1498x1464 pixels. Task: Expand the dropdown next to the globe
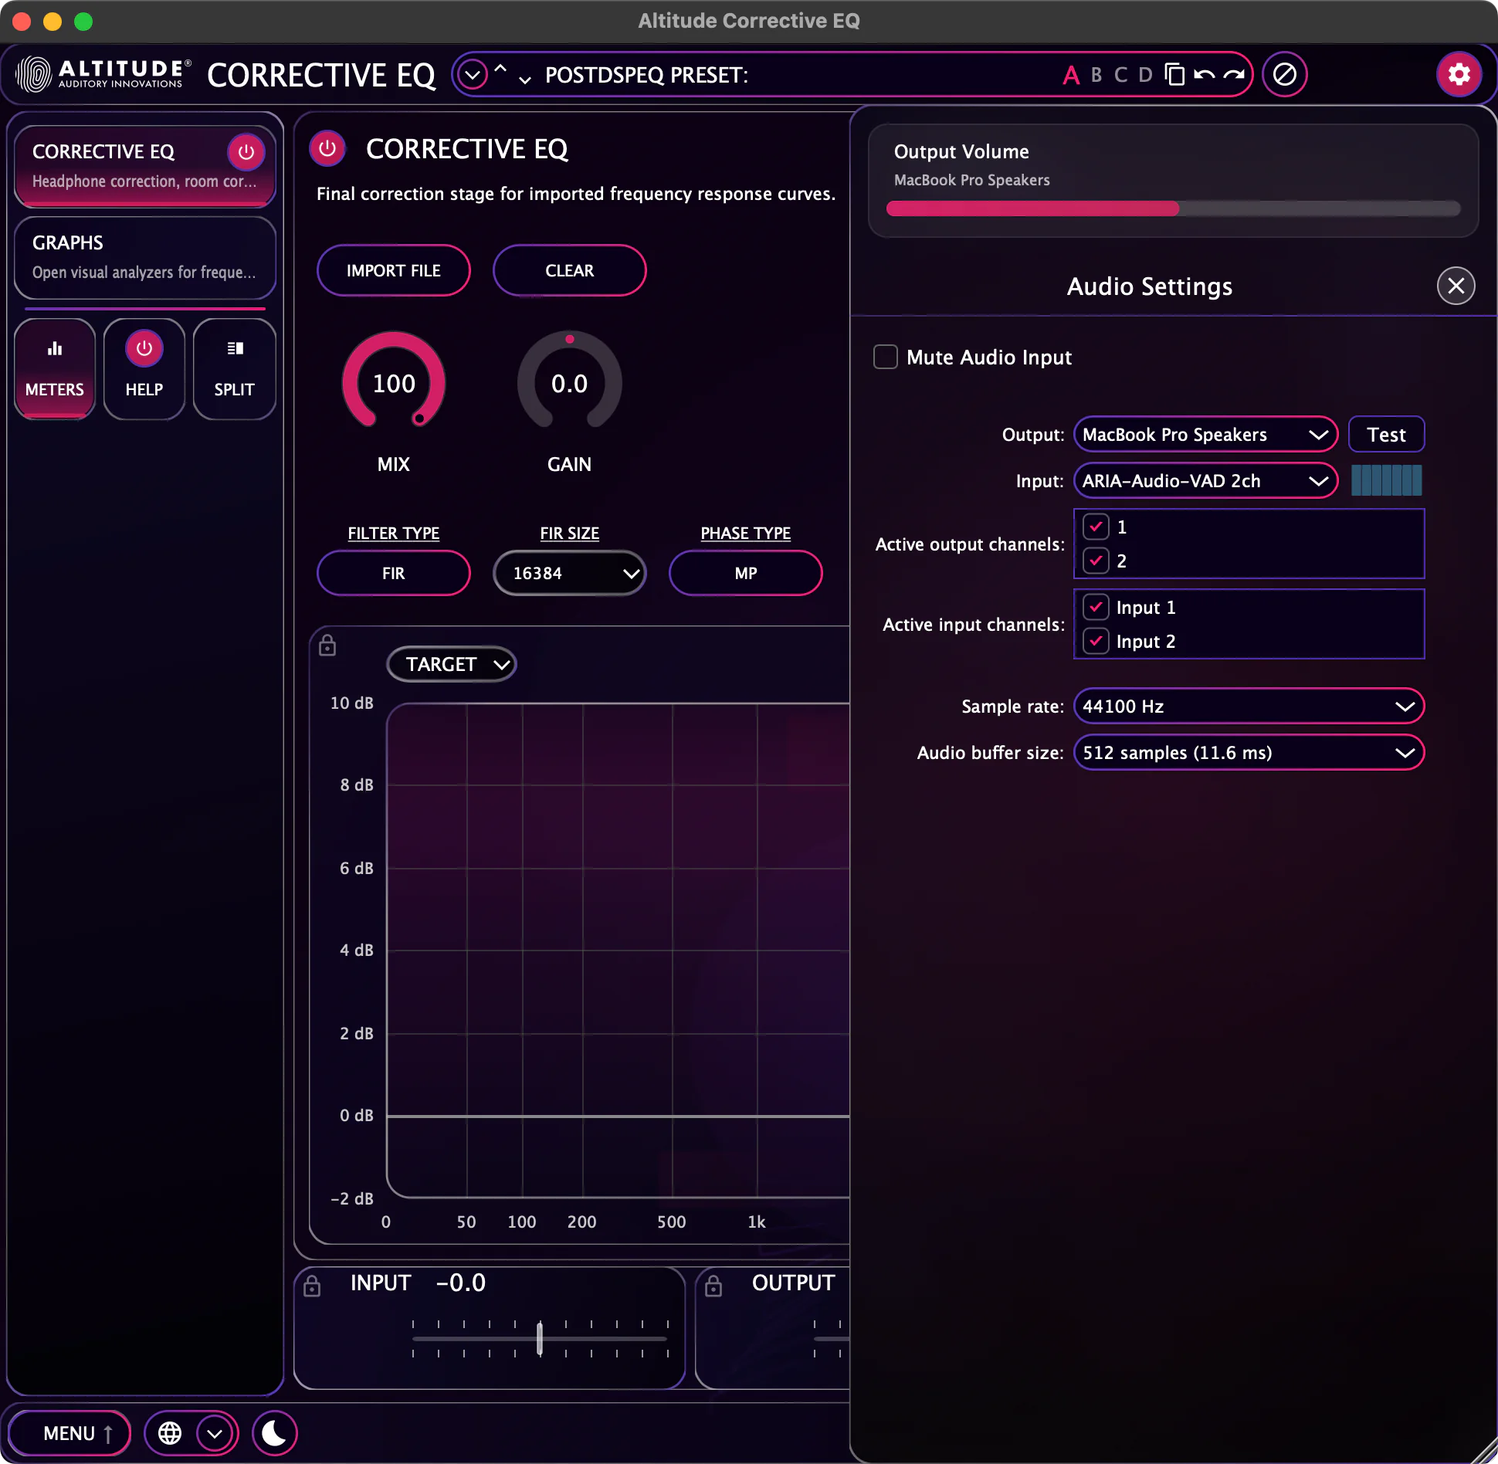pyautogui.click(x=215, y=1433)
